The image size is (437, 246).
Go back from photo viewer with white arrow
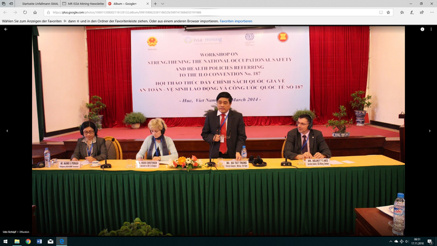click(x=6, y=29)
